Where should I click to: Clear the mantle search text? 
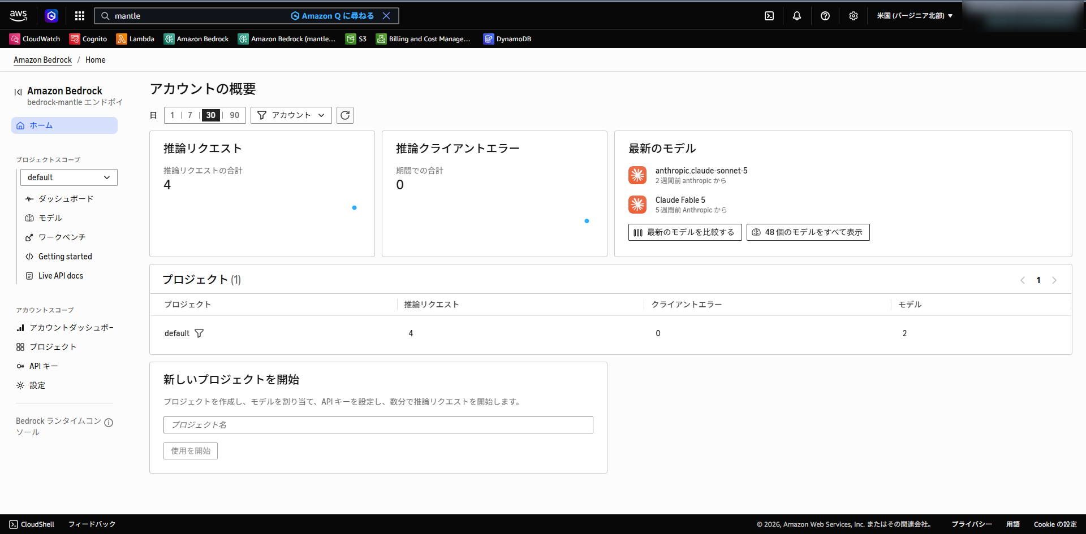tap(386, 16)
